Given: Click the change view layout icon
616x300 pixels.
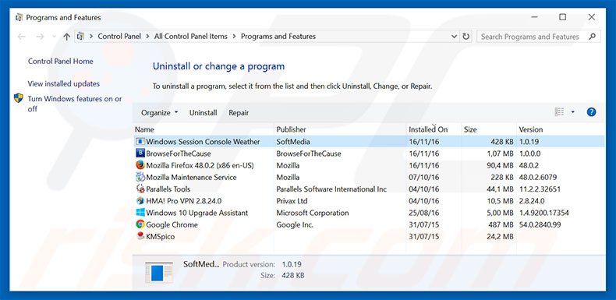Looking at the screenshot, I should pyautogui.click(x=559, y=112).
